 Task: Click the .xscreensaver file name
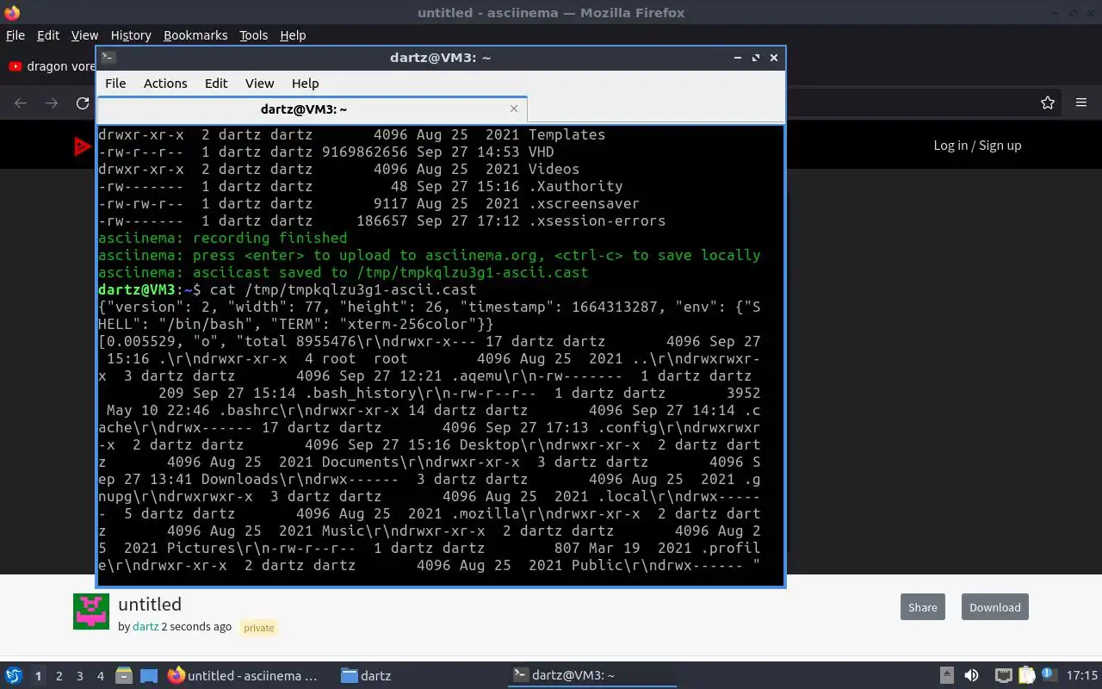click(584, 203)
